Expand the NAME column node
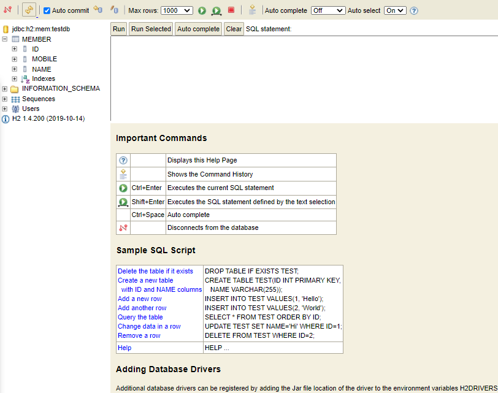This screenshot has width=498, height=393. [x=14, y=69]
